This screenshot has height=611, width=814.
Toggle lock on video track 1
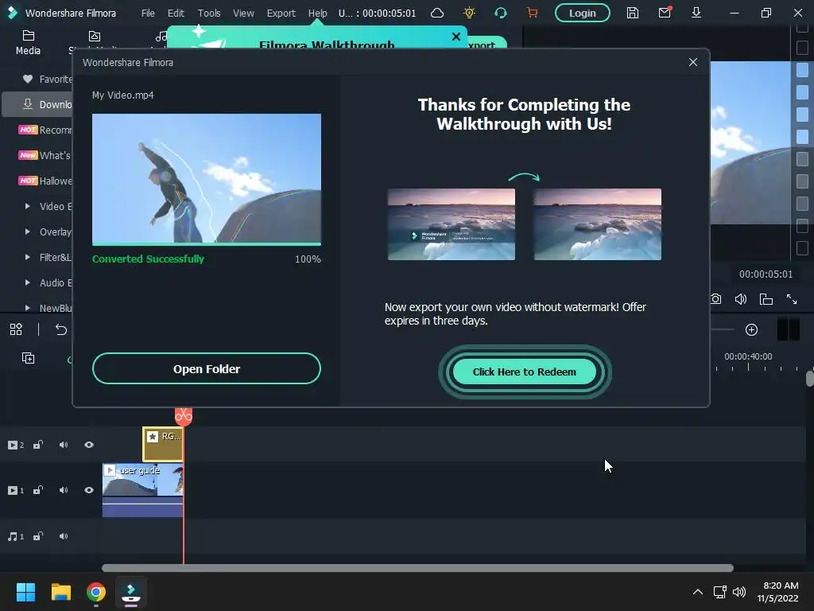click(x=38, y=490)
